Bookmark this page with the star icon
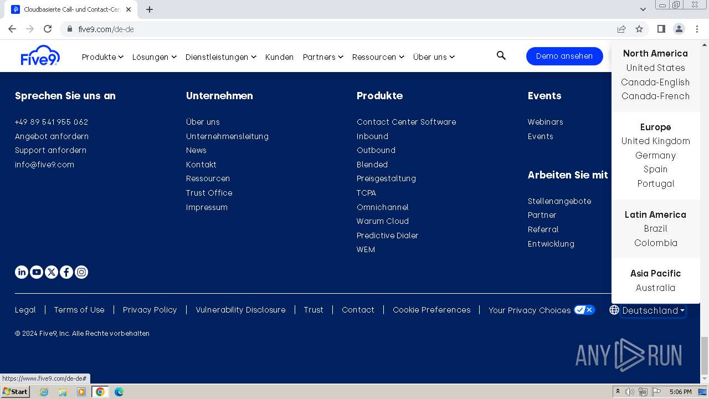709x399 pixels. coord(639,29)
